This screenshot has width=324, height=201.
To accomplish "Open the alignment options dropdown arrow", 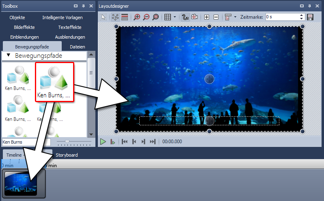I will (x=235, y=17).
